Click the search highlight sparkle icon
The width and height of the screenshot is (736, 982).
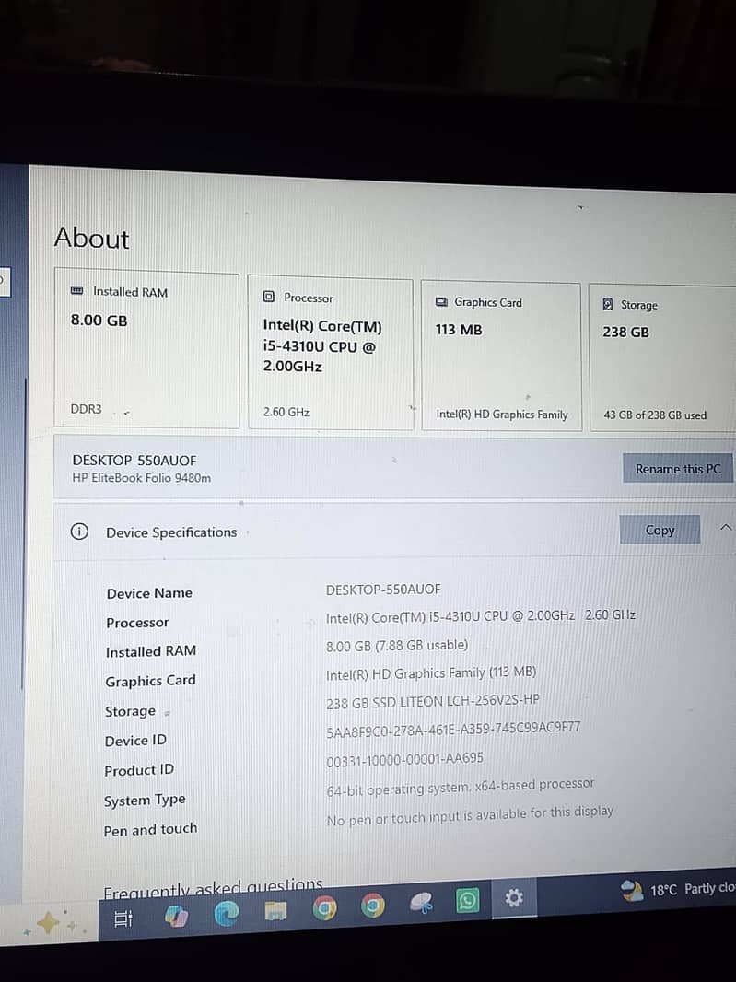coord(50,922)
